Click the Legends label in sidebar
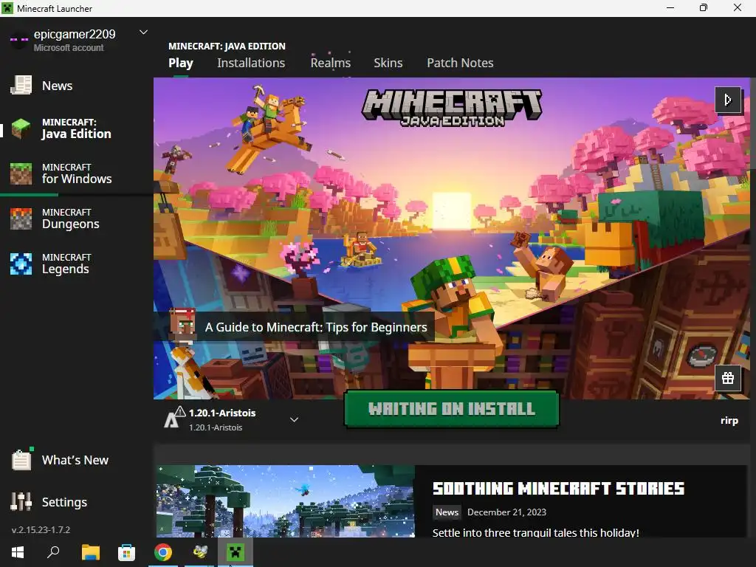The image size is (756, 567). (x=65, y=269)
